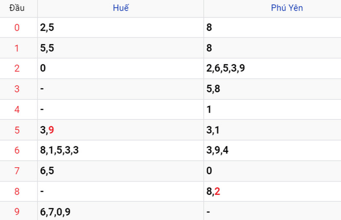Select red head digit 9
The image size is (341, 220).
click(17, 211)
